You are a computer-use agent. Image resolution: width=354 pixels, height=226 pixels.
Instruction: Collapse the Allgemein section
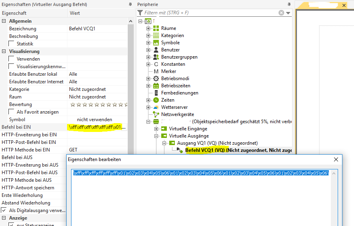4,21
